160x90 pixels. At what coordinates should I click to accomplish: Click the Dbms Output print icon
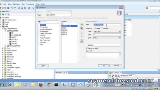pyautogui.click(x=118, y=76)
